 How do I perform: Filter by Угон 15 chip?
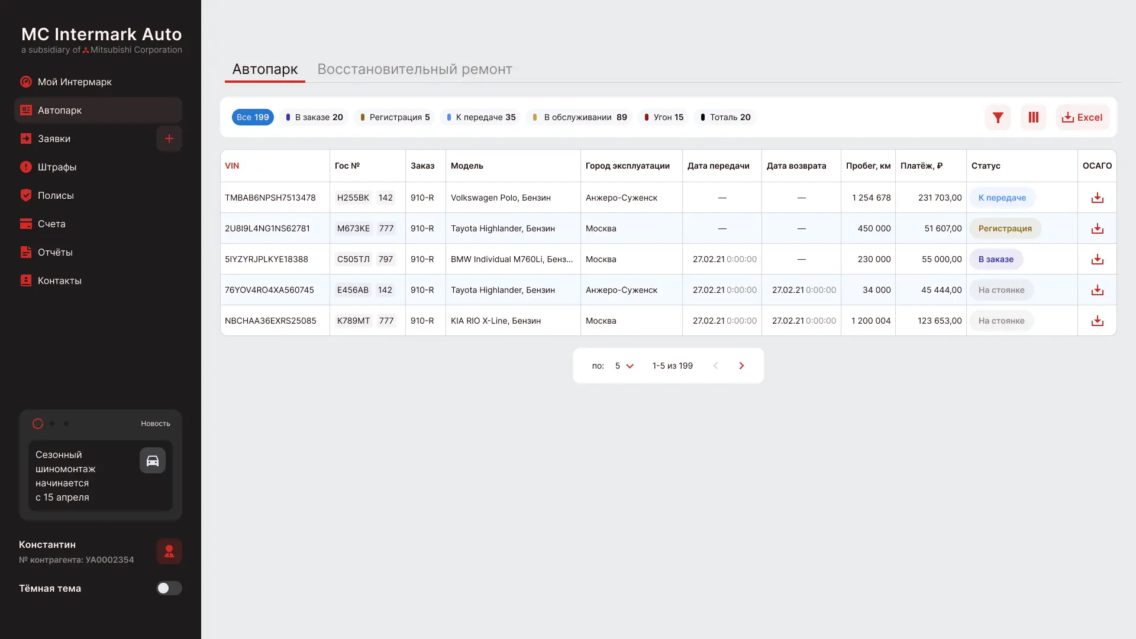(664, 117)
